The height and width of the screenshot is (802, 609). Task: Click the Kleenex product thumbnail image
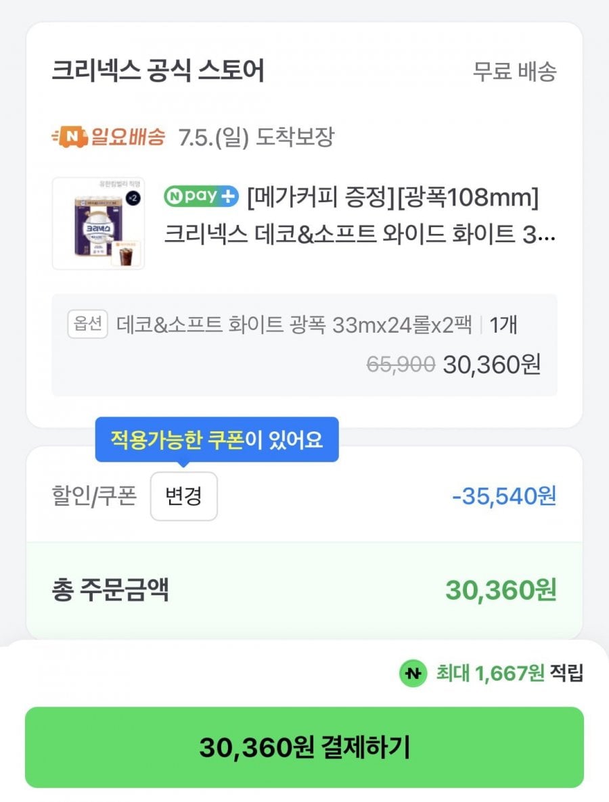[x=98, y=224]
